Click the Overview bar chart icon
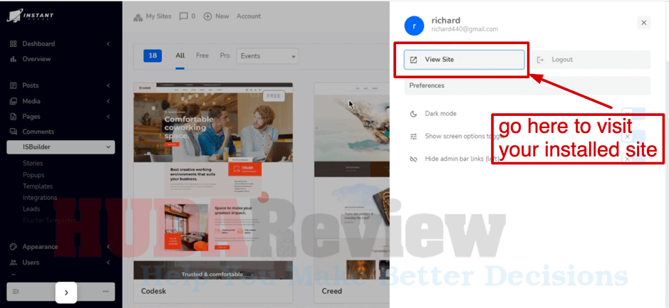 pos(14,59)
